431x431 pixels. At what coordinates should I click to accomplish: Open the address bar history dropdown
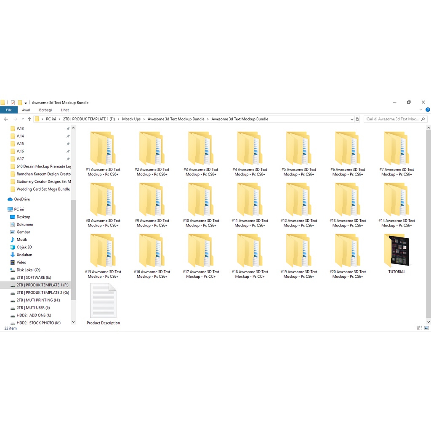tap(352, 119)
